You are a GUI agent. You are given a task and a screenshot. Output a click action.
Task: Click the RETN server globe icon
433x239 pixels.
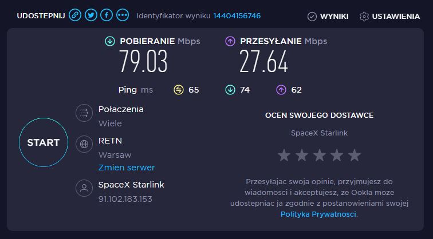click(84, 145)
